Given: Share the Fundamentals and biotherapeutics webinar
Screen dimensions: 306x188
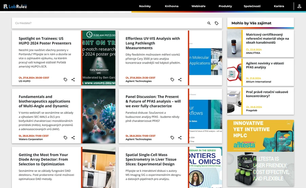Looking at the screenshot, I should (x=73, y=138).
